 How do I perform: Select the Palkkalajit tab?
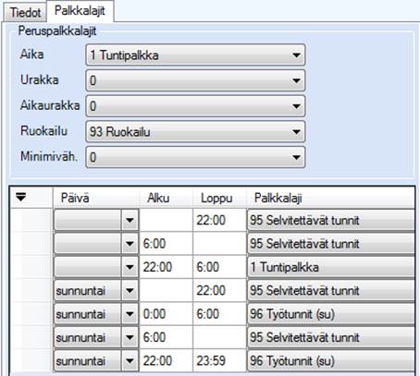pyautogui.click(x=80, y=11)
